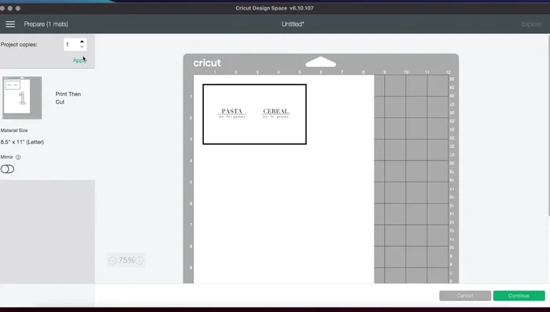Click the 8.5" x 11" (Letter) material size
This screenshot has height=312, width=550.
(x=22, y=141)
